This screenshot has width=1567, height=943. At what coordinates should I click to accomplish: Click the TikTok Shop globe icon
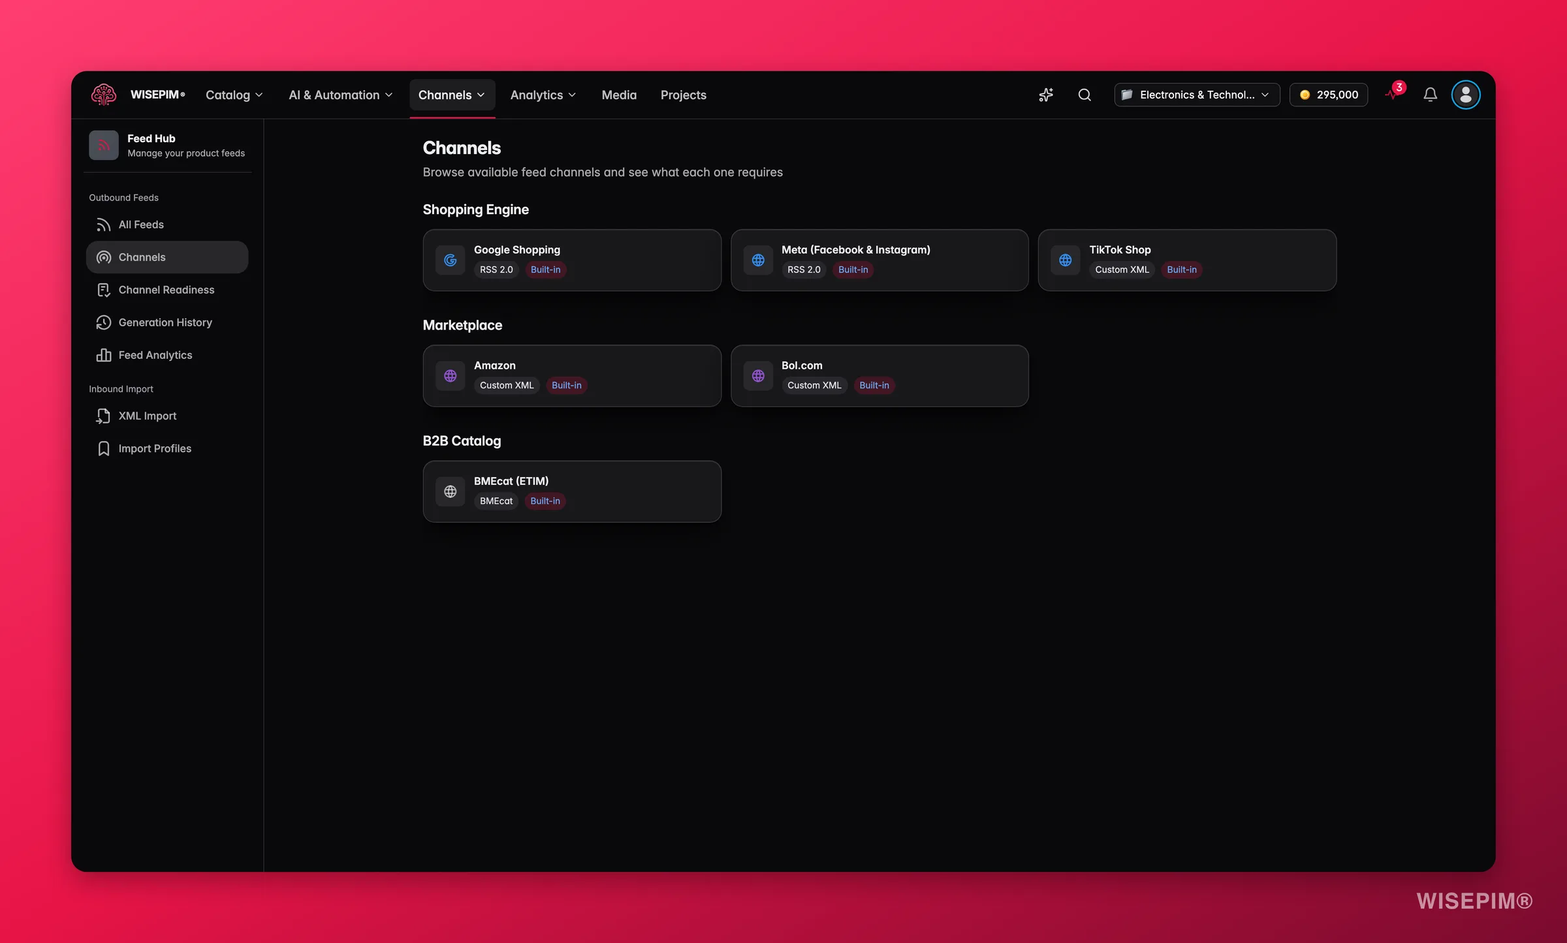(1065, 260)
